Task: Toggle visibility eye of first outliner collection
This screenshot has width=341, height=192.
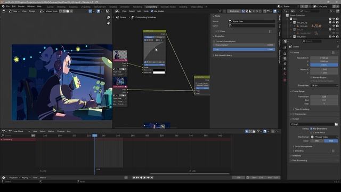Action: (334, 19)
